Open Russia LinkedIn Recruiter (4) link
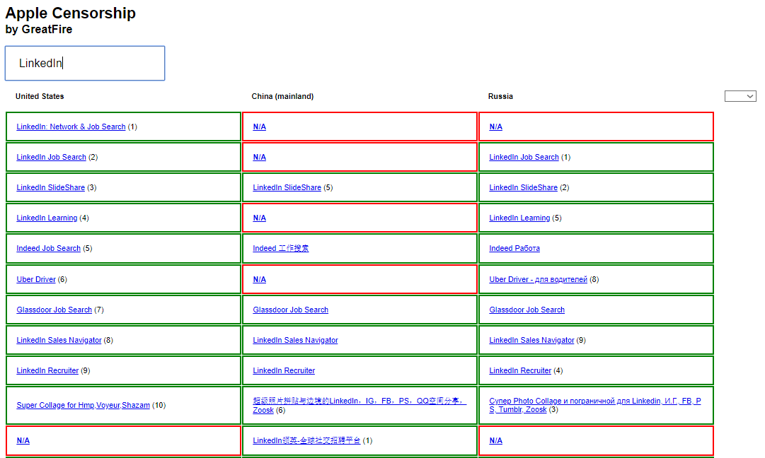Image resolution: width=765 pixels, height=458 pixels. pyautogui.click(x=520, y=370)
